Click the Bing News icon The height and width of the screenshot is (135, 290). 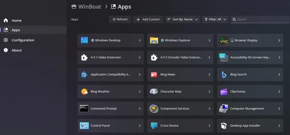coord(154,75)
